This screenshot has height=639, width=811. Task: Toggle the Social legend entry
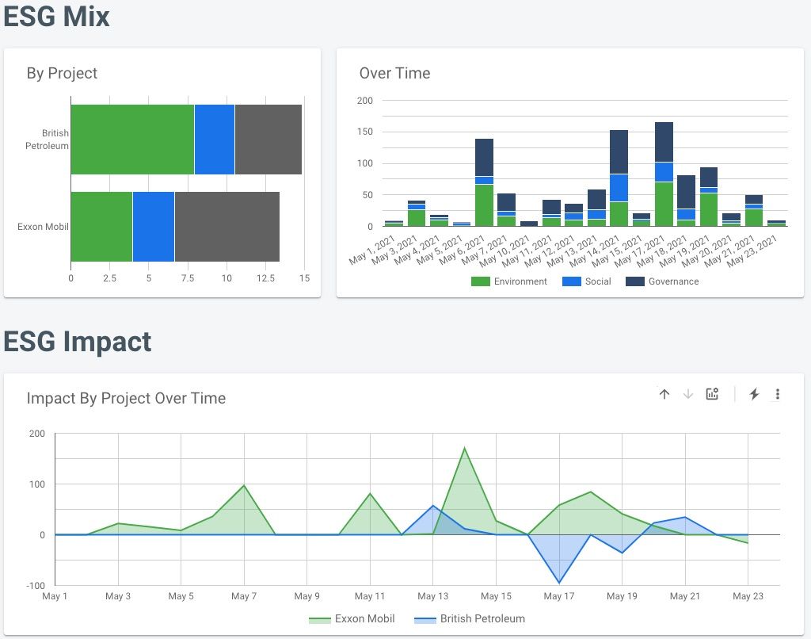[x=587, y=281]
